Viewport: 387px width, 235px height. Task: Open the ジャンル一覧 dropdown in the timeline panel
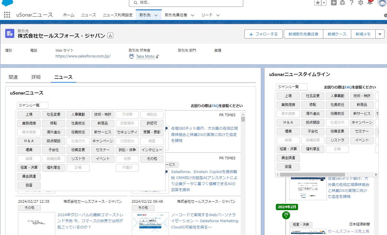pyautogui.click(x=292, y=87)
